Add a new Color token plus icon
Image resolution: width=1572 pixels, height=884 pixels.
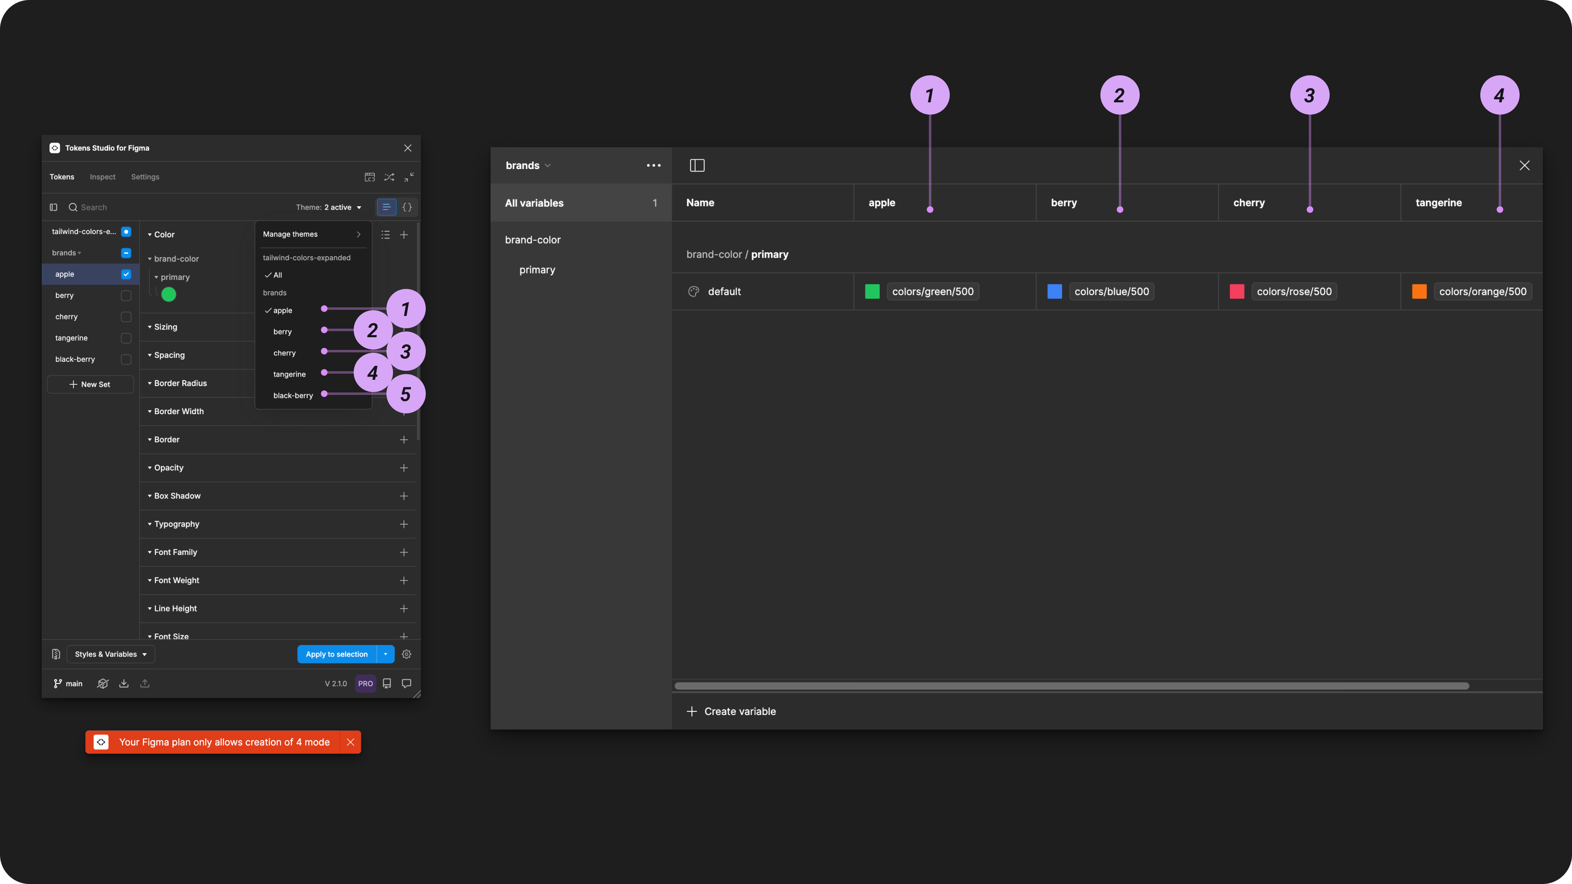click(404, 235)
